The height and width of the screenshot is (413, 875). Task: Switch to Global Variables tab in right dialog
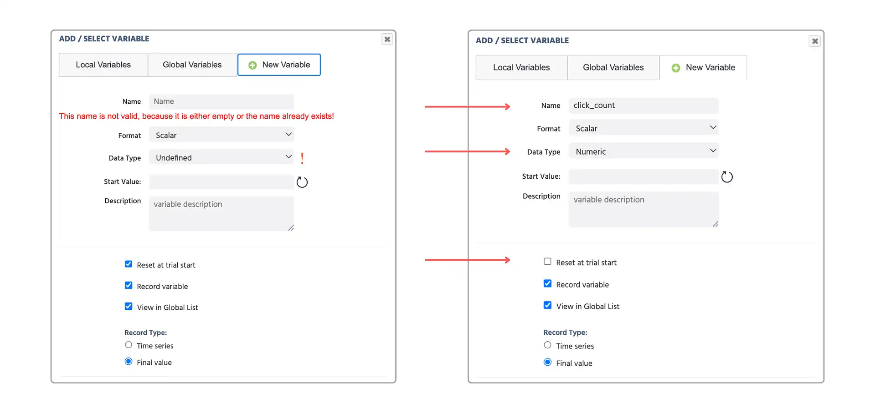tap(613, 68)
